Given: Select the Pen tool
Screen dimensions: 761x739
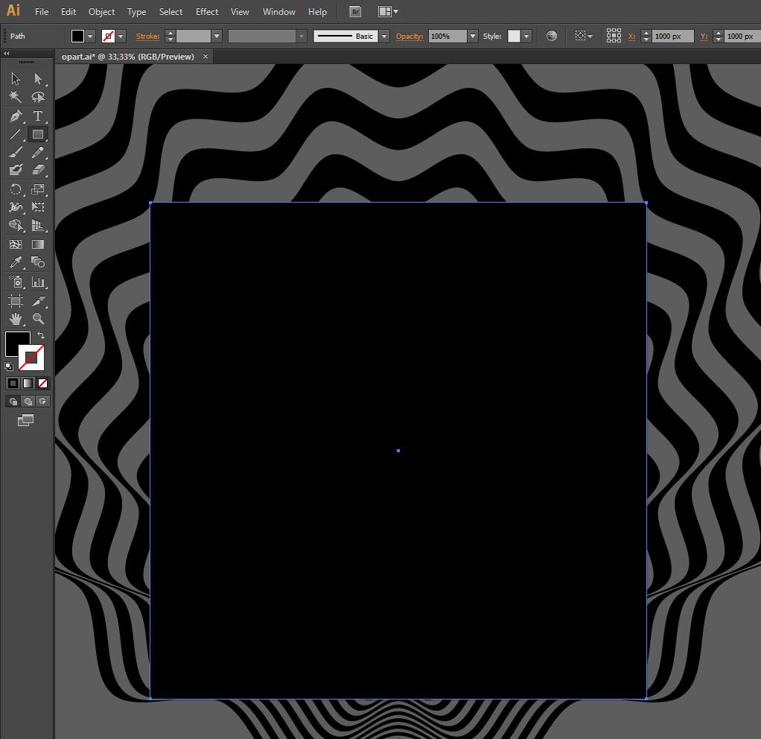Looking at the screenshot, I should coord(16,116).
